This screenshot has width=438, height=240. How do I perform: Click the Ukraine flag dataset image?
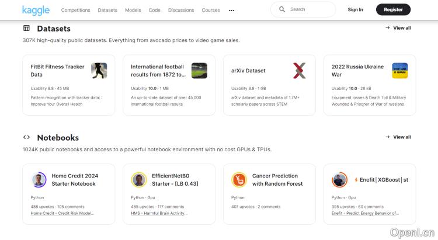click(399, 71)
